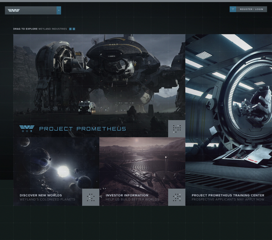The height and width of the screenshot is (240, 272).
Task: Click the Project Prometheus title text
Action: tap(83, 129)
